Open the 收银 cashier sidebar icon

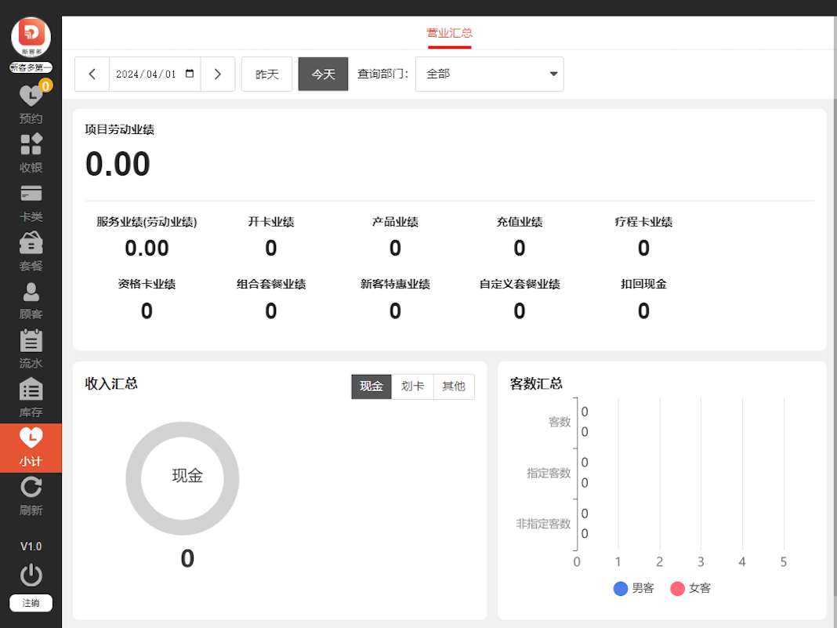31,153
